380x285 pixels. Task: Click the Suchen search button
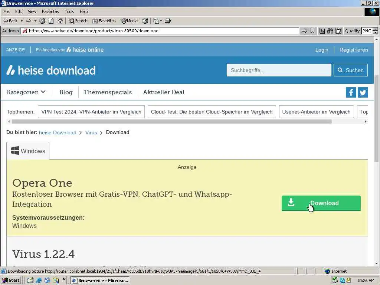click(350, 70)
